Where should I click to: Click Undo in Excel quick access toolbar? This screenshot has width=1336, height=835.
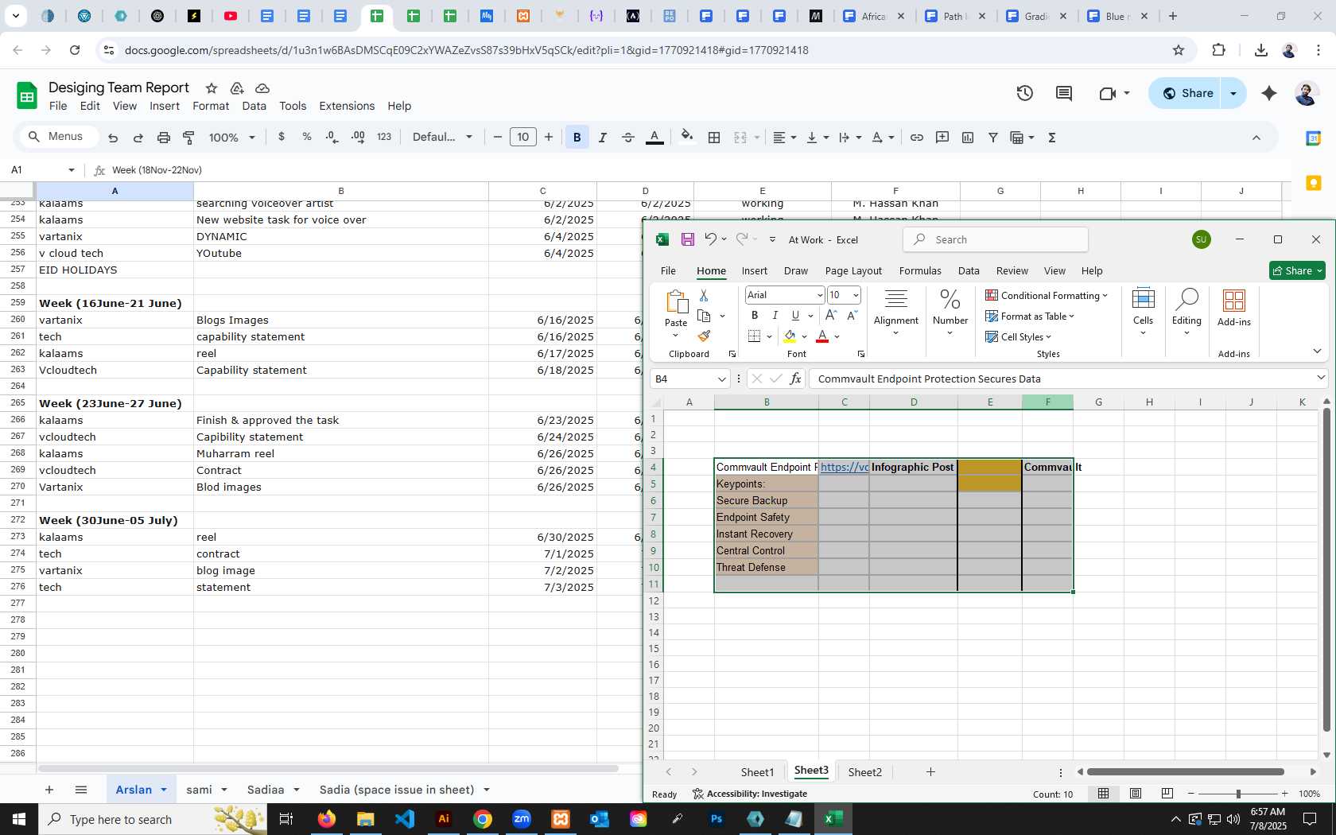coord(711,239)
